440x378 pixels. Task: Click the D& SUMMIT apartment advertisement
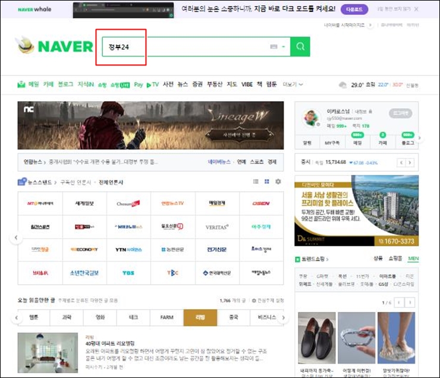[356, 210]
